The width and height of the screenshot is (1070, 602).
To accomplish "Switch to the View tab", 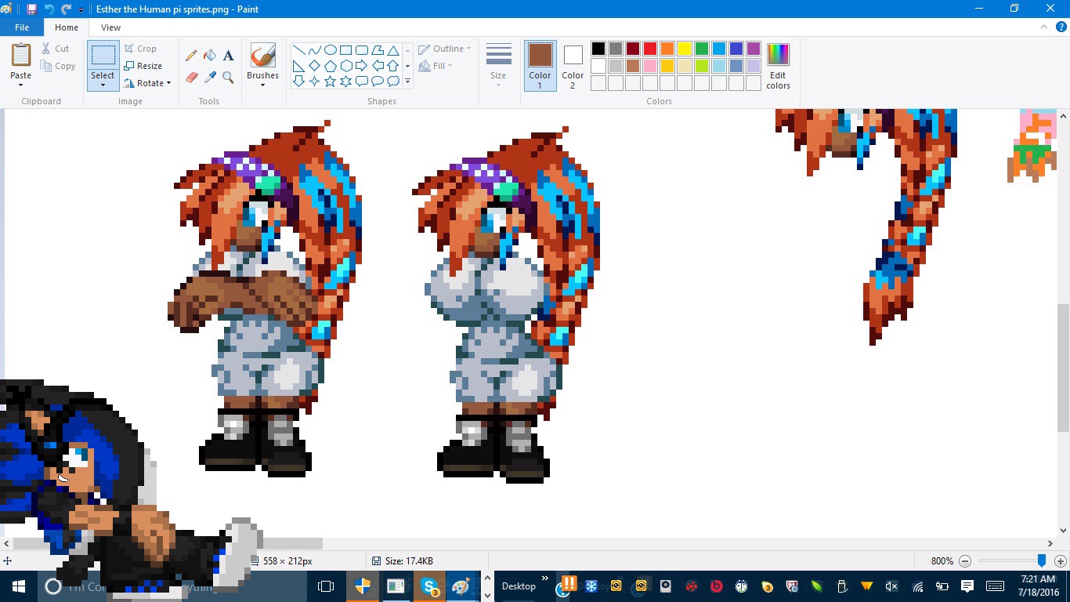I will (111, 27).
